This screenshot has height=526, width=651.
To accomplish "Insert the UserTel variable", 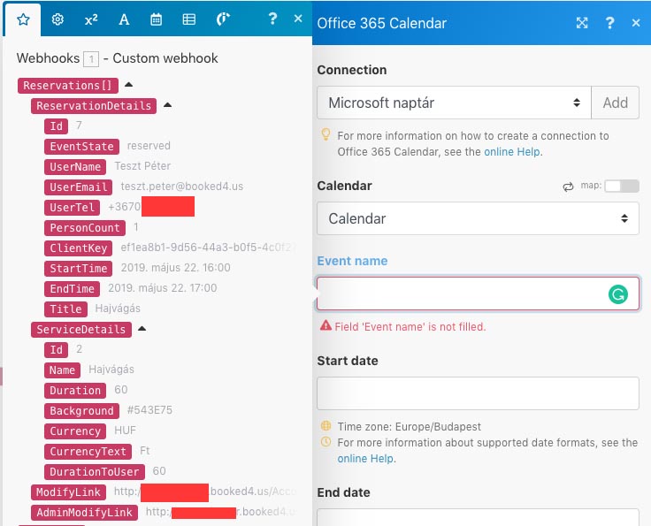I will [x=73, y=208].
